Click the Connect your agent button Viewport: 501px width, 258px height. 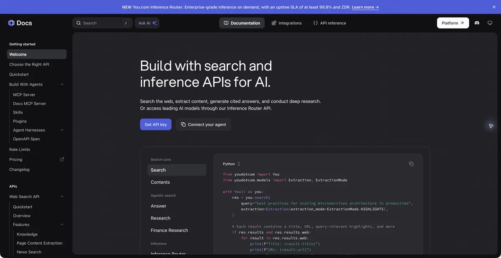coord(203,124)
